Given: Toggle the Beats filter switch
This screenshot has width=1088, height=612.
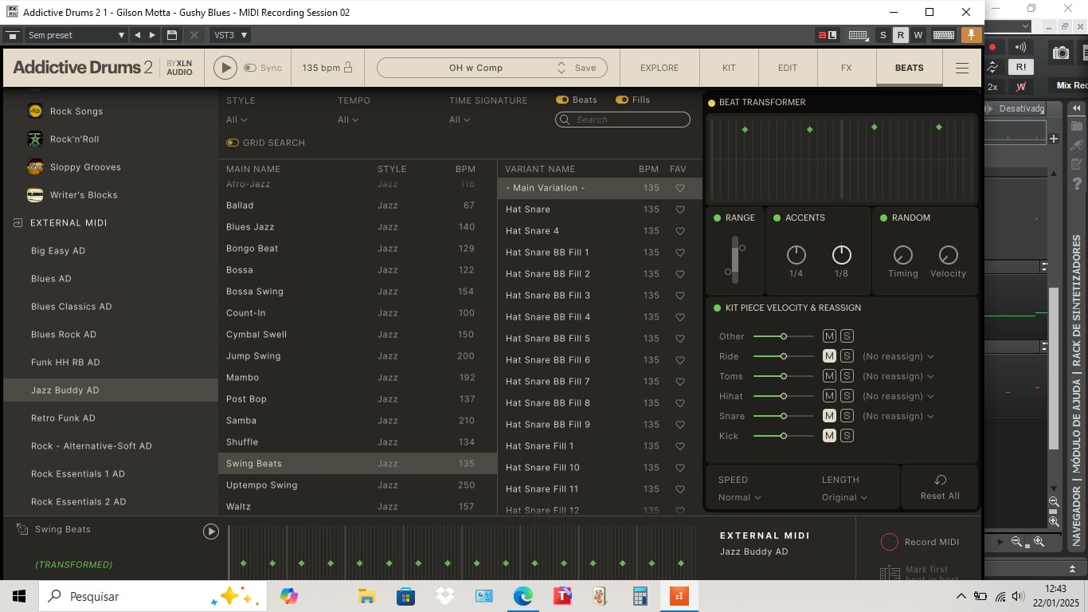Looking at the screenshot, I should point(562,100).
